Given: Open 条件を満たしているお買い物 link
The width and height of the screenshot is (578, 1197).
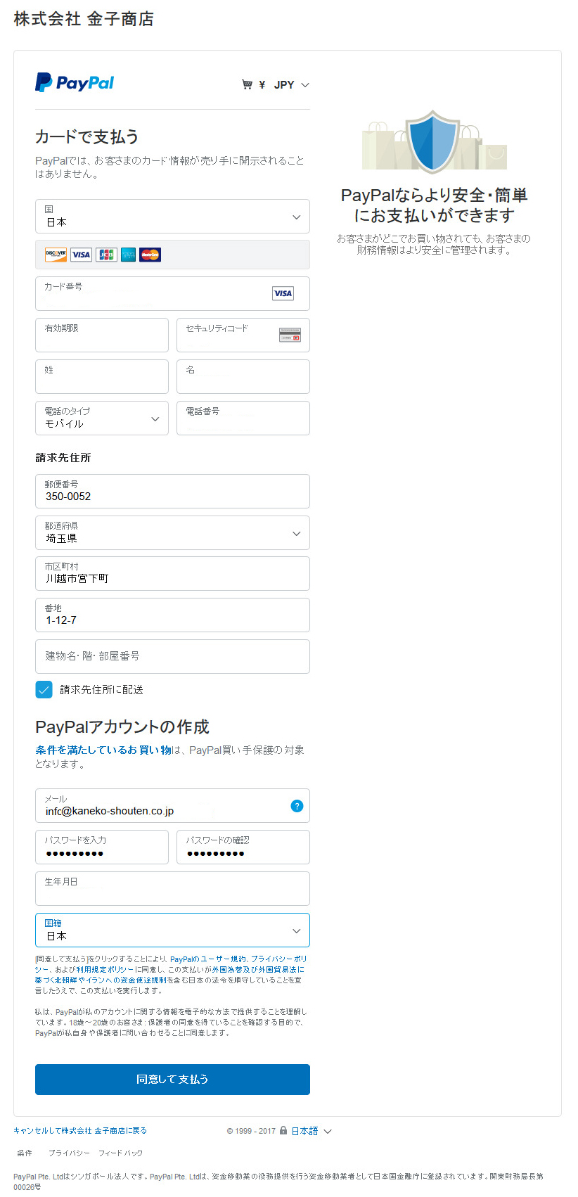Looking at the screenshot, I should click(x=103, y=750).
